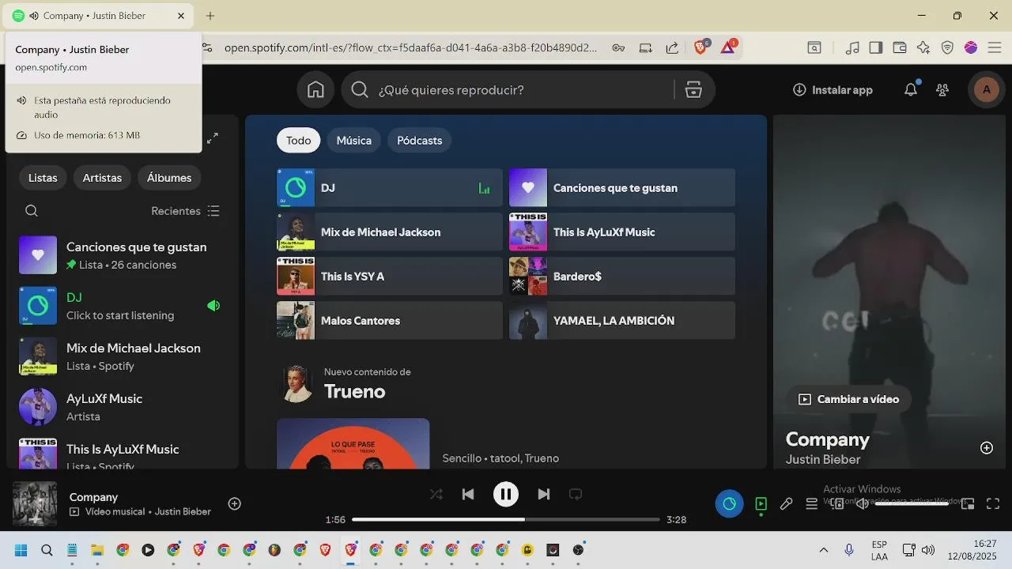Mute the Spotify volume speaker icon
The height and width of the screenshot is (569, 1012).
click(x=863, y=503)
